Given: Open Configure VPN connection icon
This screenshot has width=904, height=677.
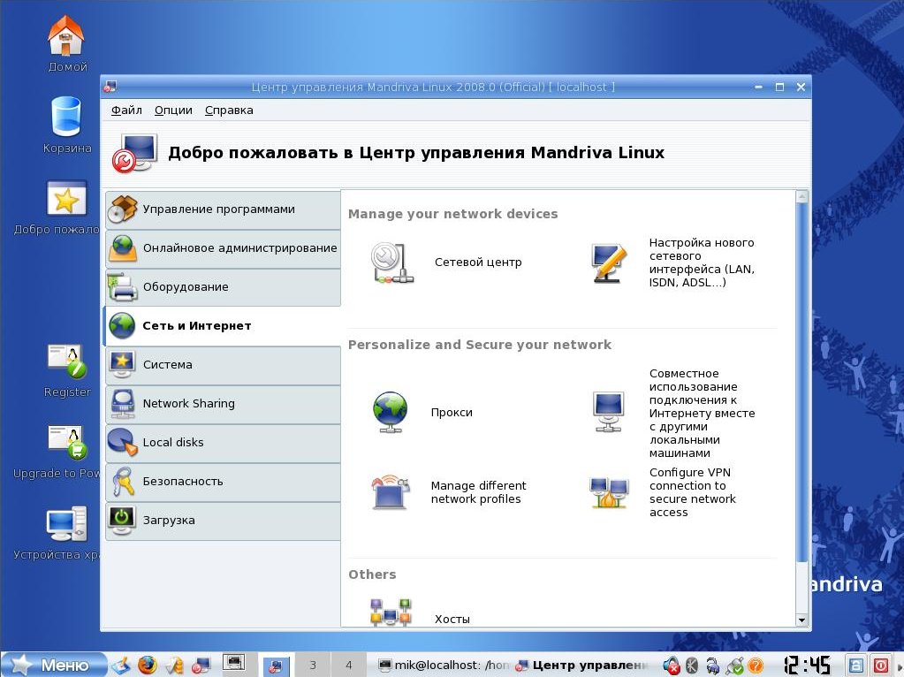Looking at the screenshot, I should point(609,492).
